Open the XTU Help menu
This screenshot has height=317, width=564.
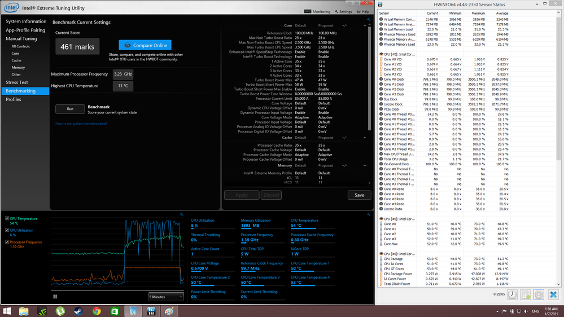click(x=363, y=11)
